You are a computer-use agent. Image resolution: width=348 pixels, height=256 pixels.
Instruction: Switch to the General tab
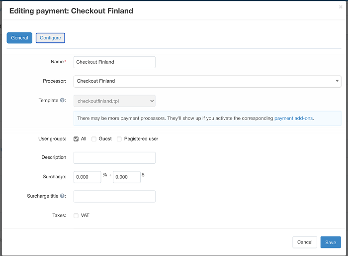(19, 38)
